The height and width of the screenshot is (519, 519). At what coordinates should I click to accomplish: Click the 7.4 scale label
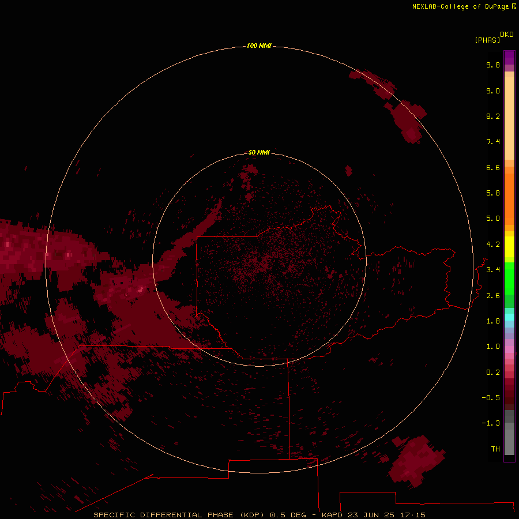[493, 142]
